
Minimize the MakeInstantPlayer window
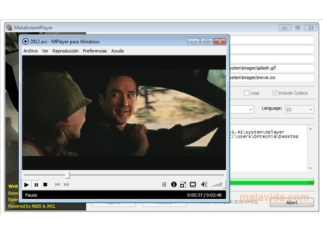[285, 28]
